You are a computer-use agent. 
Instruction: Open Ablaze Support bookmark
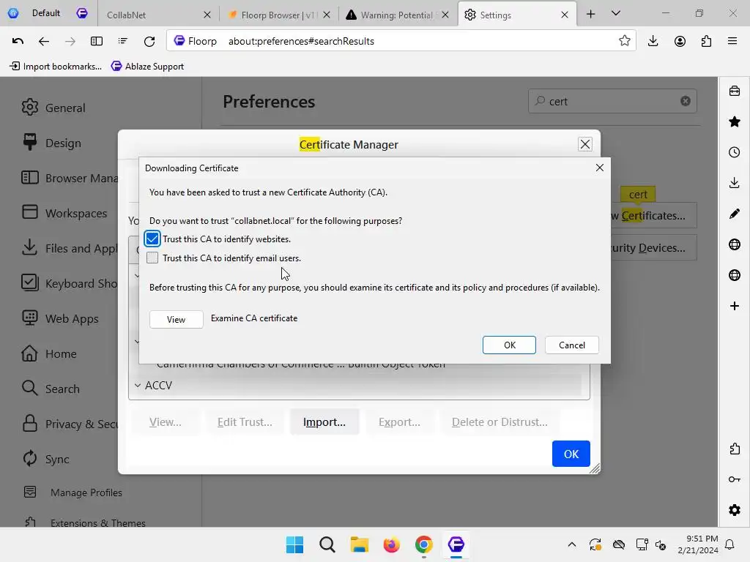click(147, 67)
